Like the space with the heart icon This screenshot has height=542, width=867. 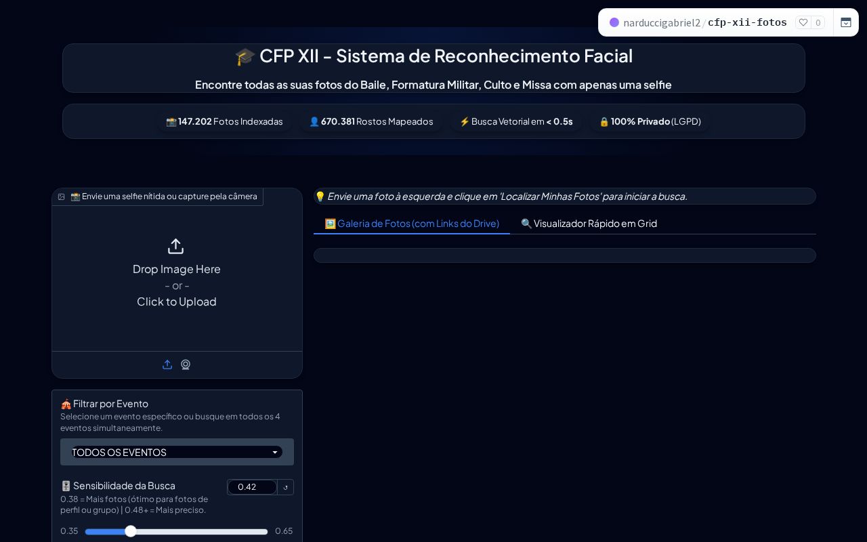[x=803, y=22]
